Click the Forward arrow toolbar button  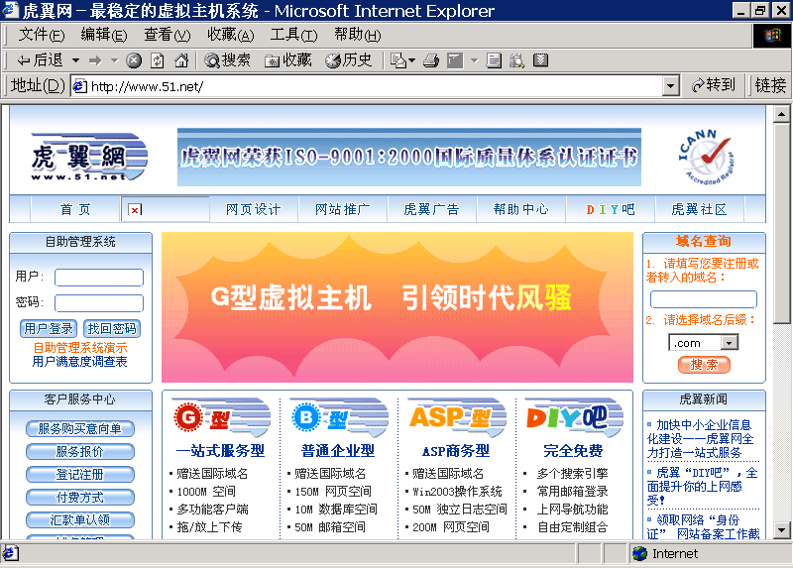(95, 61)
